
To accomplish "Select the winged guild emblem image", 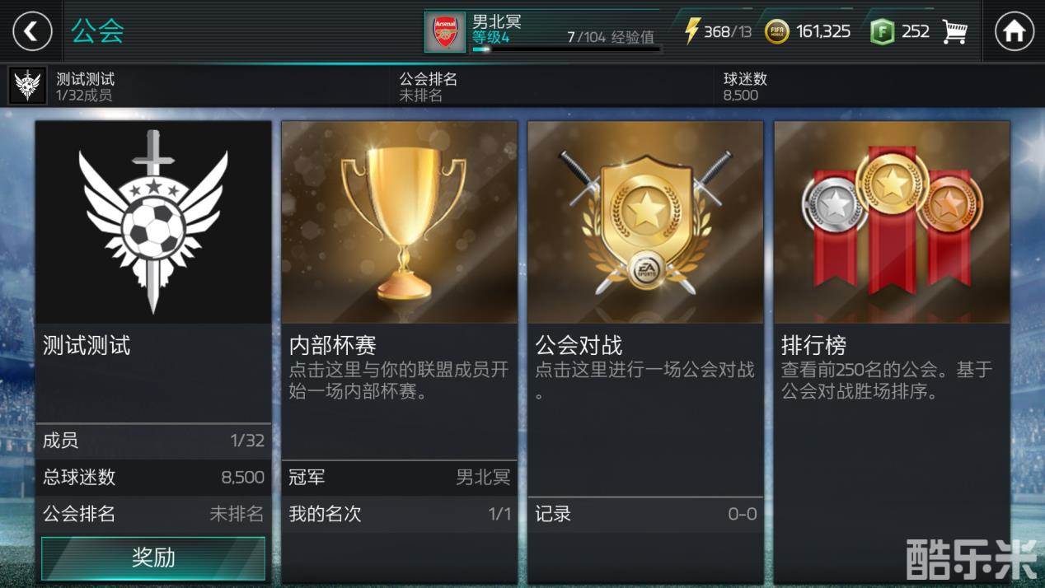I will (x=153, y=222).
